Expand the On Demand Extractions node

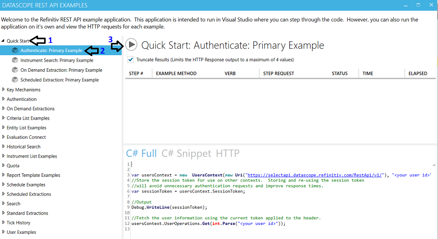tap(4, 109)
